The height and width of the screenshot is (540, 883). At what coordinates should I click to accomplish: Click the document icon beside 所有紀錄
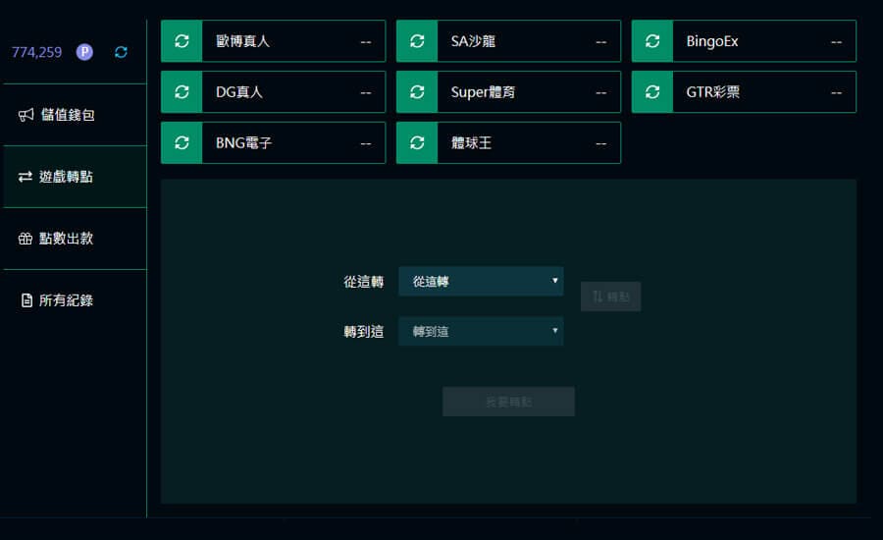click(x=26, y=299)
